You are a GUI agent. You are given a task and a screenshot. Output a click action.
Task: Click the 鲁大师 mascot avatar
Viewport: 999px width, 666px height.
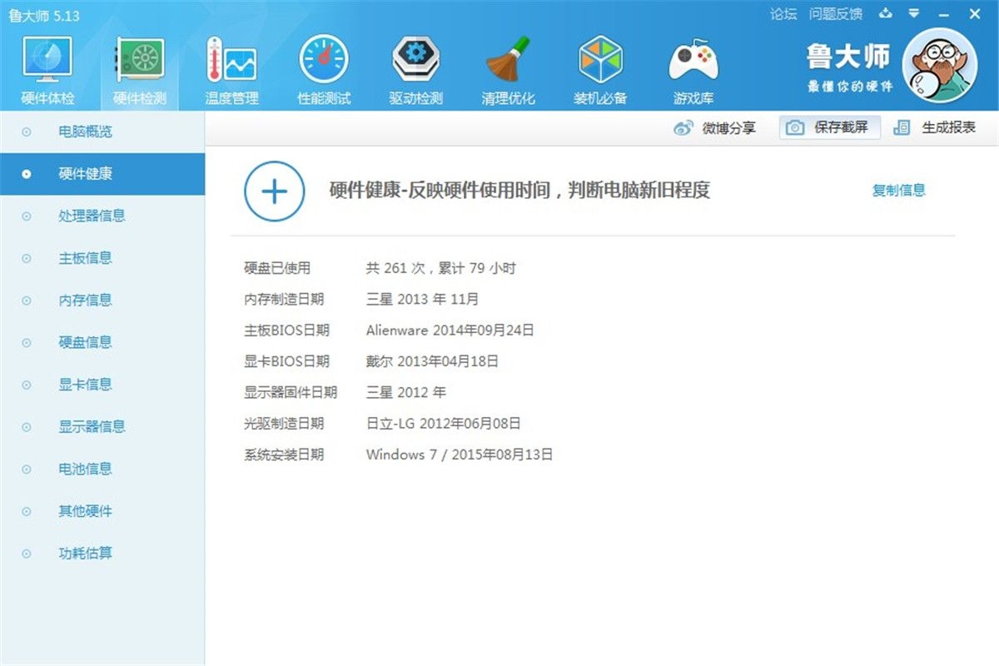tap(939, 66)
